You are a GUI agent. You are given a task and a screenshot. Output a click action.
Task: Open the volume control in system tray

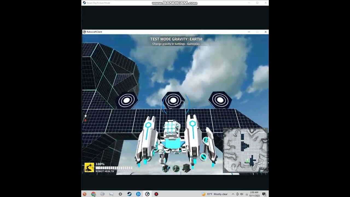click(x=242, y=194)
